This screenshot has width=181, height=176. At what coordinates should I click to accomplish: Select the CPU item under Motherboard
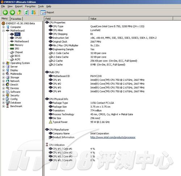17,34
